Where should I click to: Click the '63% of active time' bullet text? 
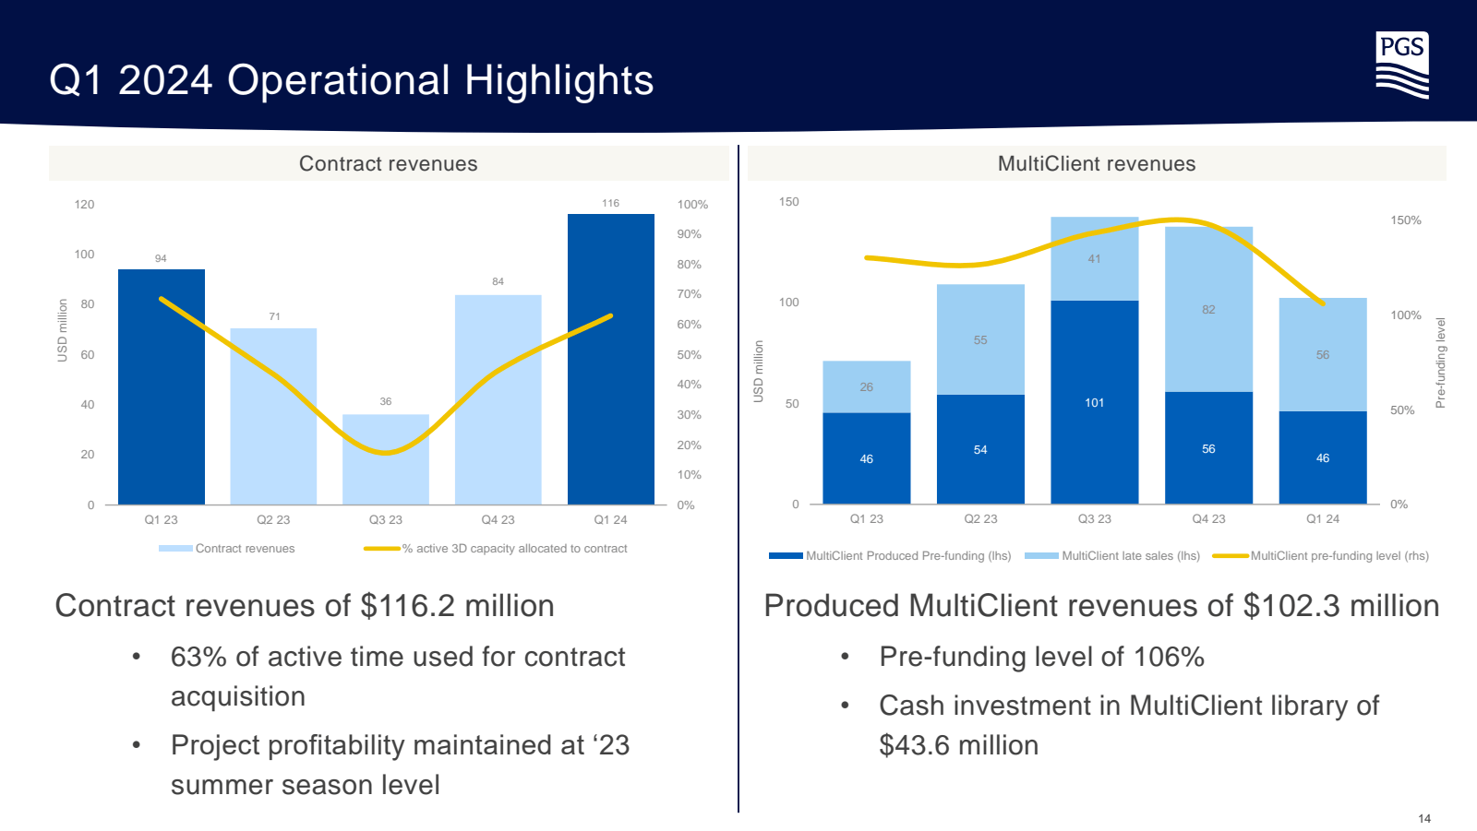point(398,677)
